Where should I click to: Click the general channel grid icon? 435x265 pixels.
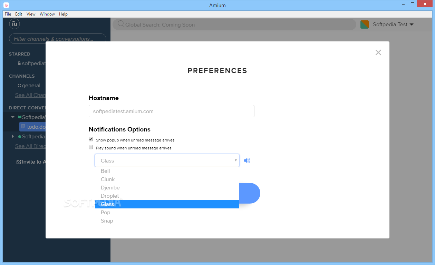pyautogui.click(x=20, y=86)
